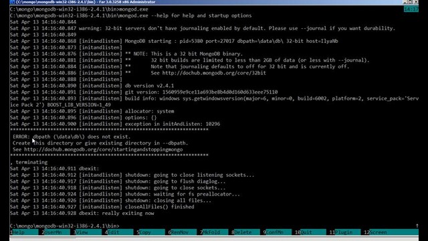Open UserMn from the keybar
This screenshot has width=428, height=241.
point(56,232)
